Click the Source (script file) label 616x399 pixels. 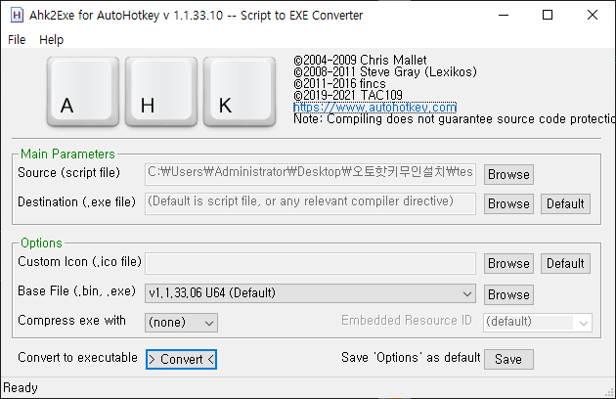pos(68,172)
